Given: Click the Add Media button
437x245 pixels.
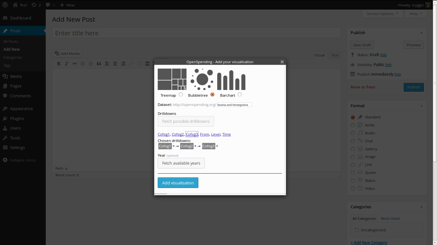Looking at the screenshot, I should (x=67, y=53).
